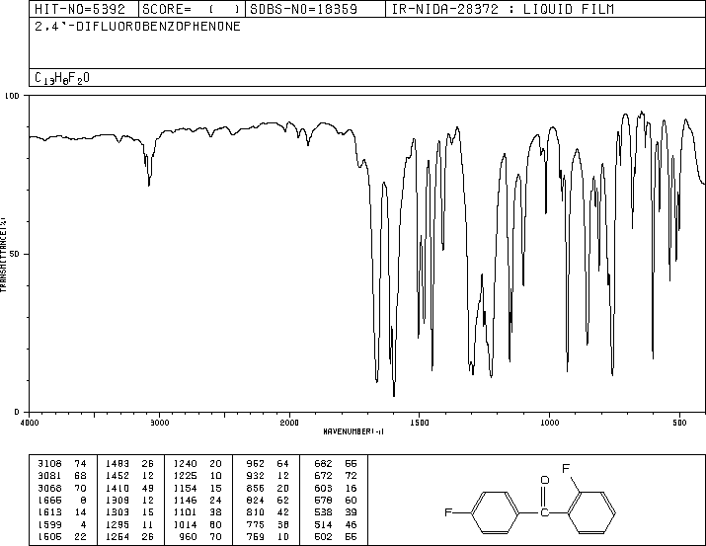
Task: Select peak table row 1613 14
Action: [x=62, y=512]
